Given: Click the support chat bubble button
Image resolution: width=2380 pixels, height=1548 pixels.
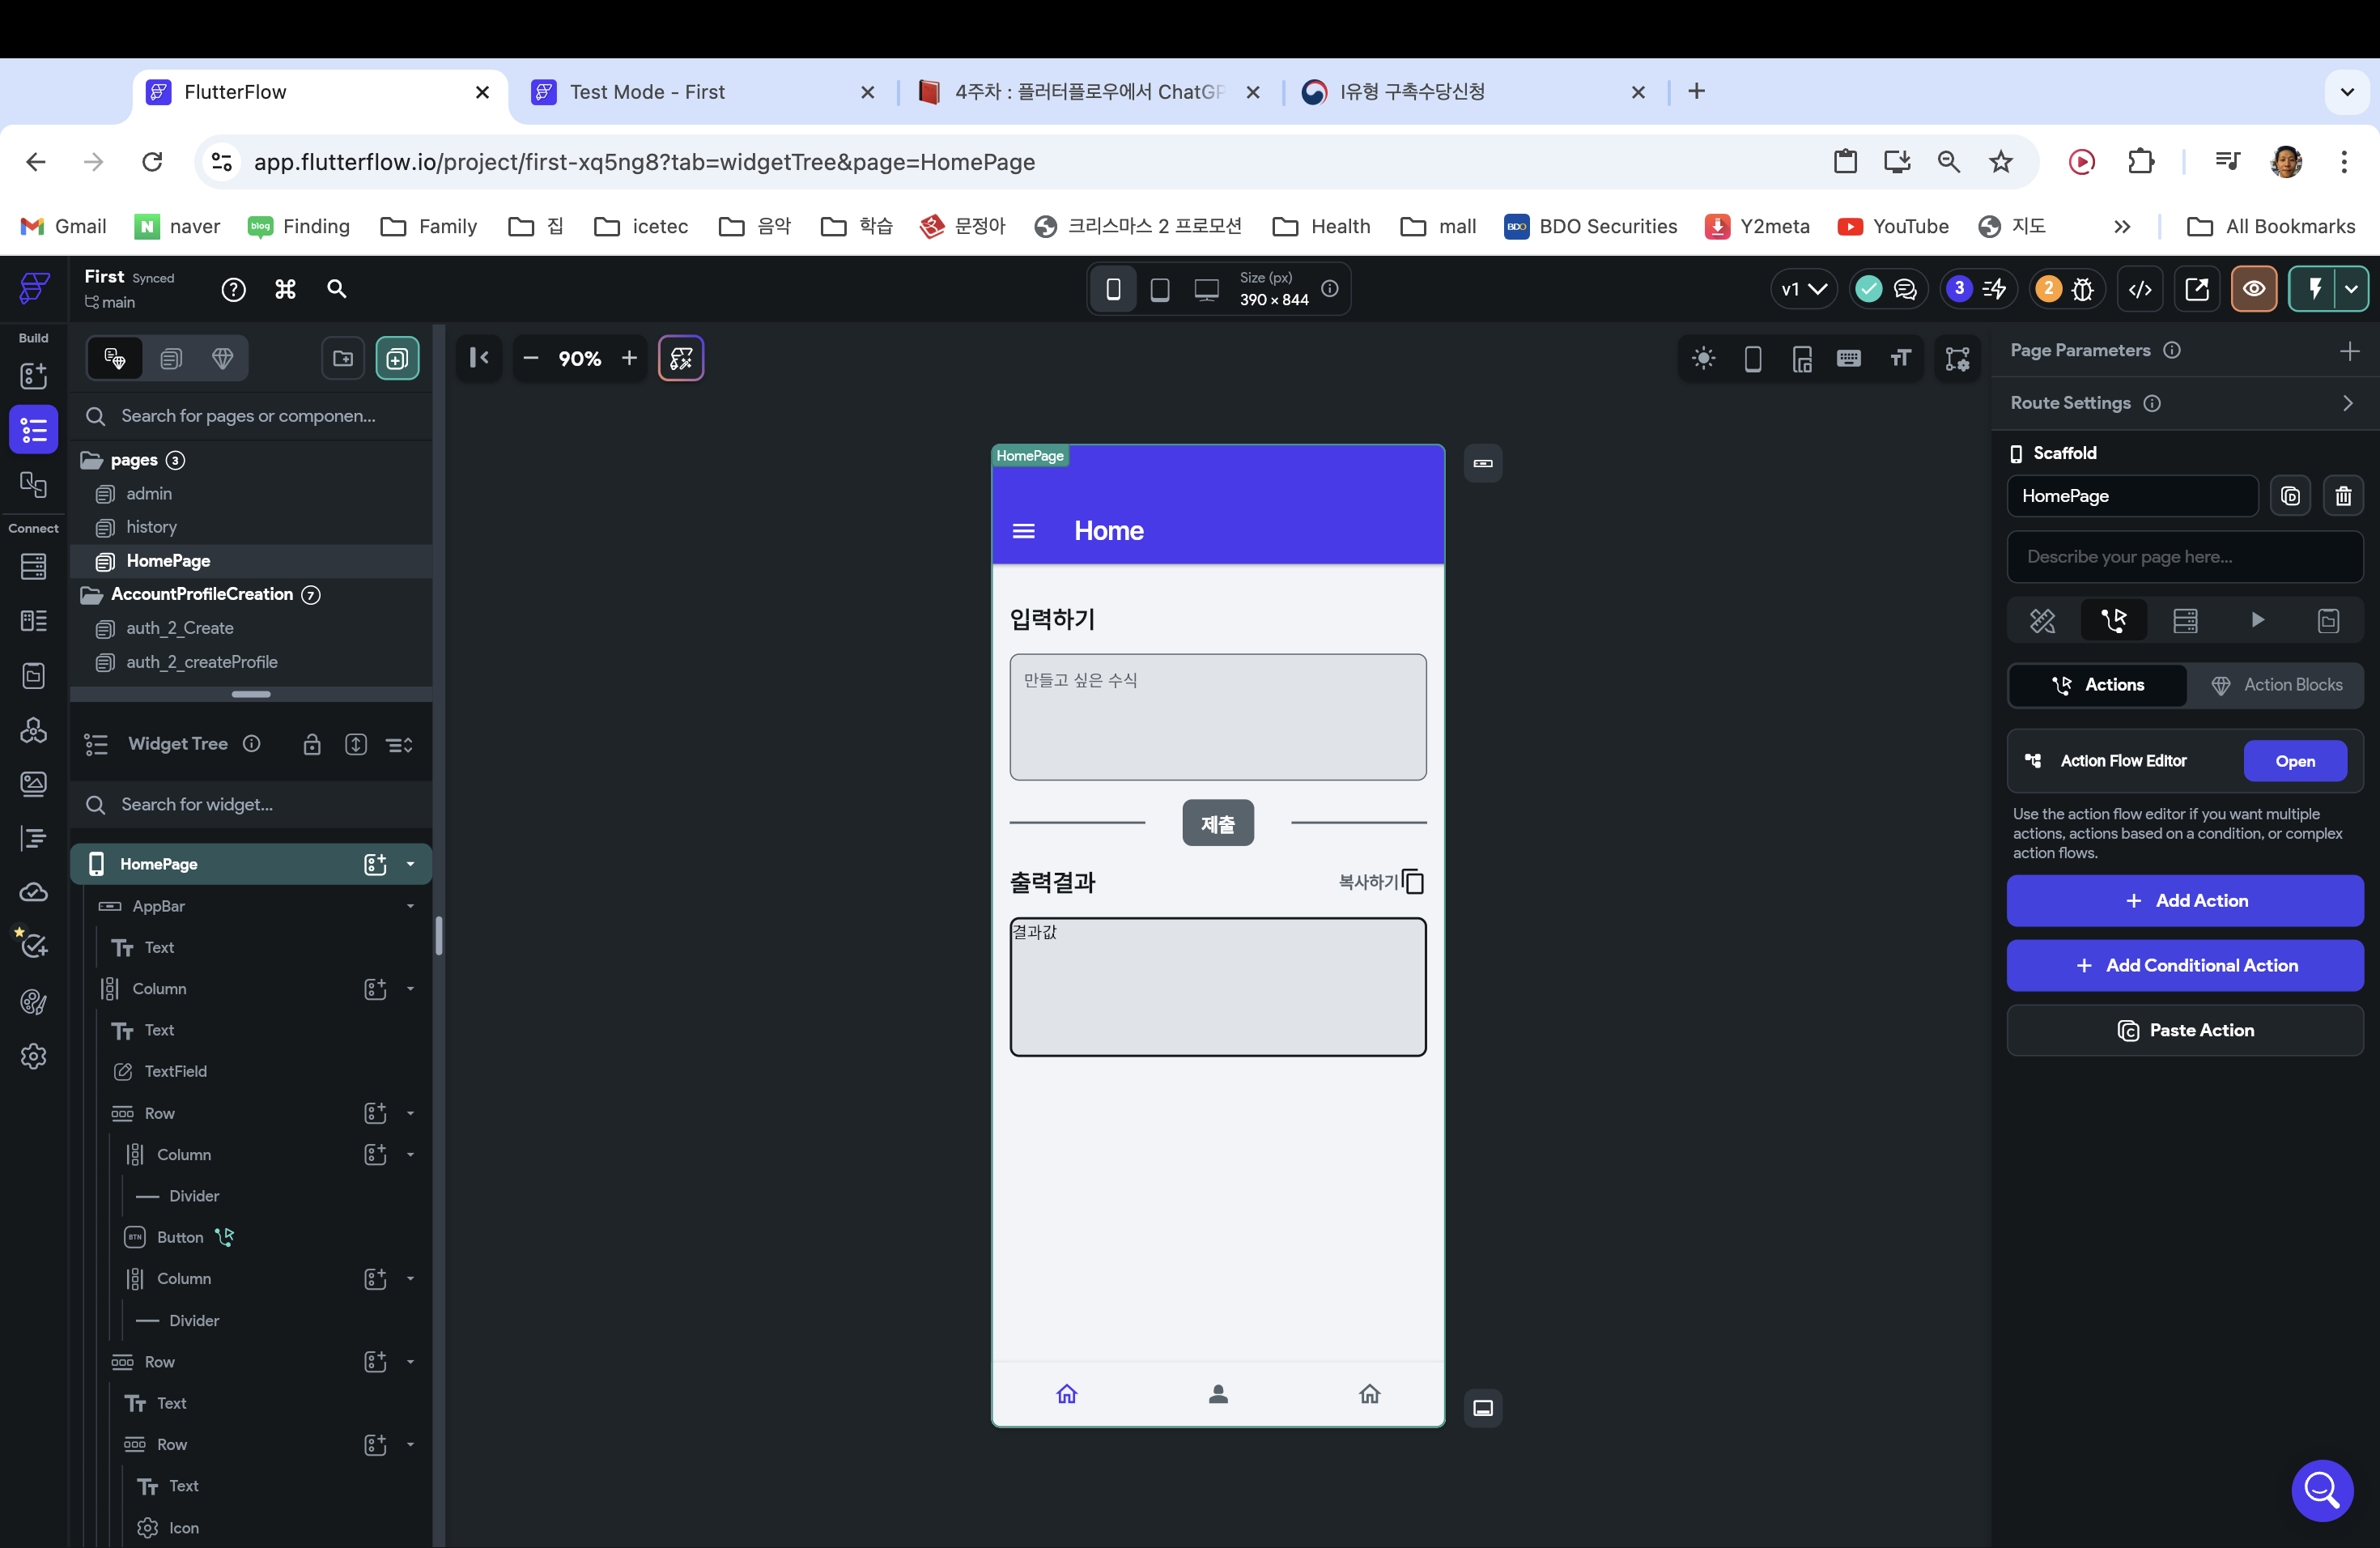Looking at the screenshot, I should [2322, 1491].
